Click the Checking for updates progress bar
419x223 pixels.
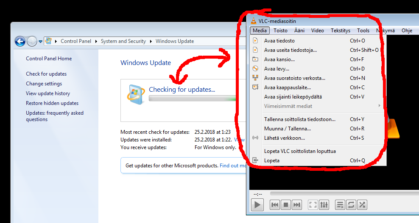[x=193, y=99]
